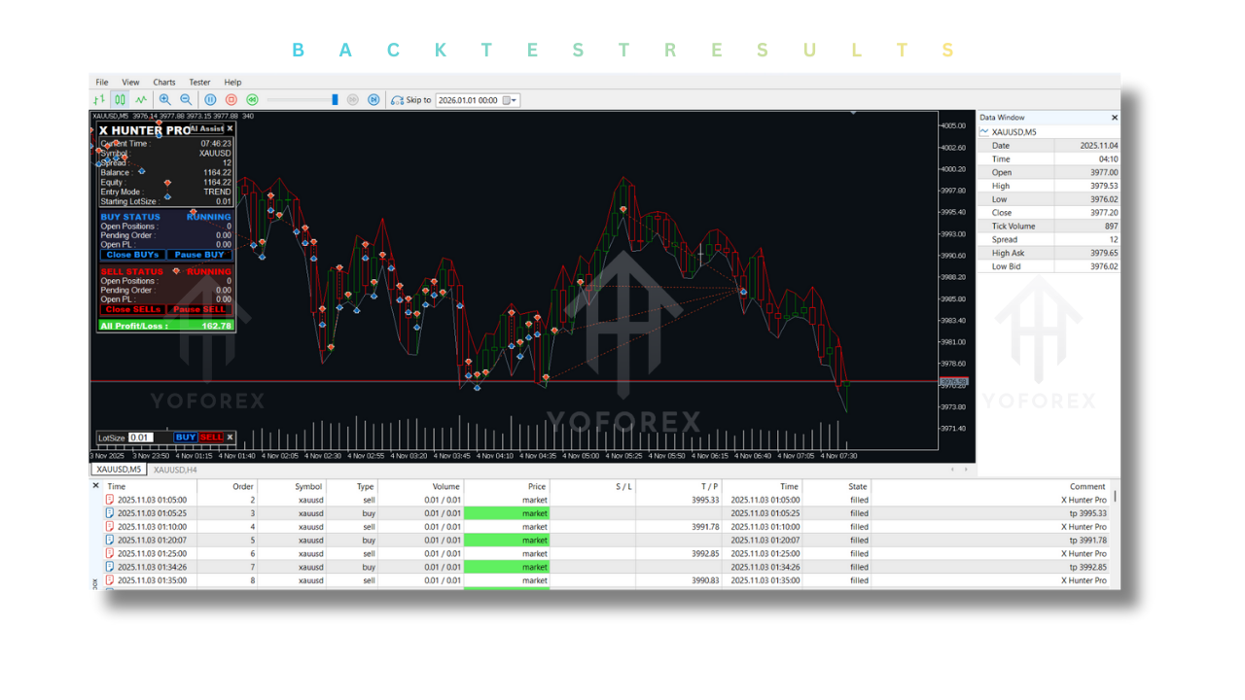Open the Charts menu
This screenshot has height=700, width=1245.
click(x=164, y=83)
